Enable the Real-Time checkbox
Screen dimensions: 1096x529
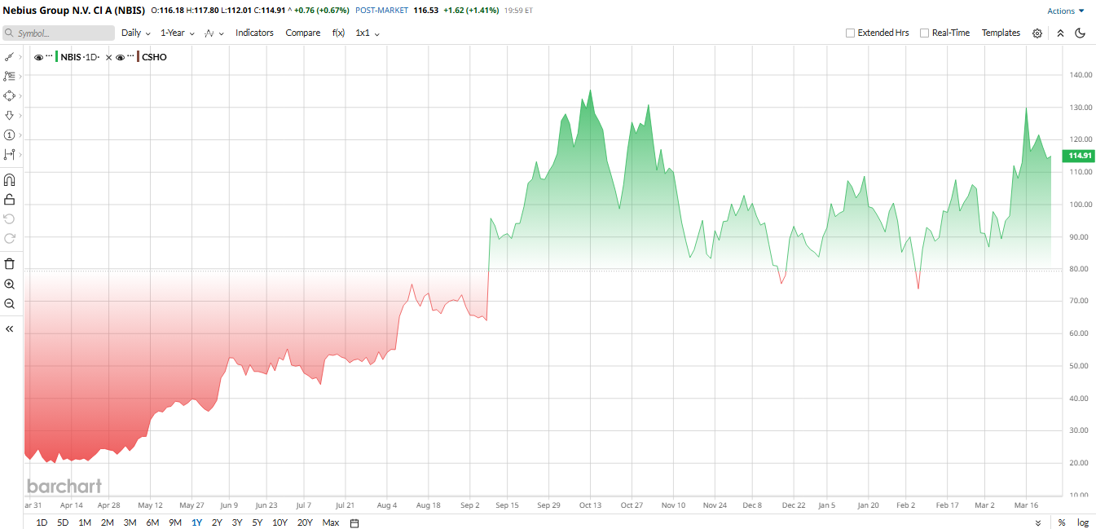click(924, 33)
